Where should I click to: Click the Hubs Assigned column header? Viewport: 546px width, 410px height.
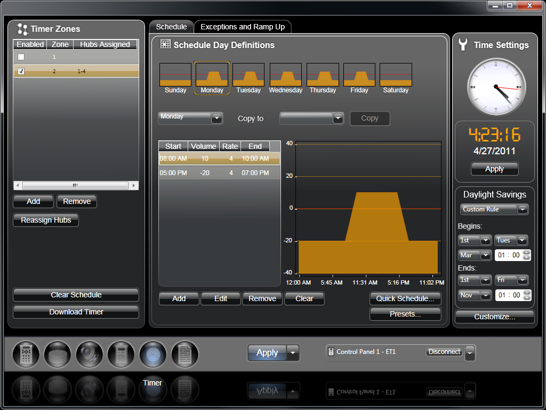click(105, 45)
